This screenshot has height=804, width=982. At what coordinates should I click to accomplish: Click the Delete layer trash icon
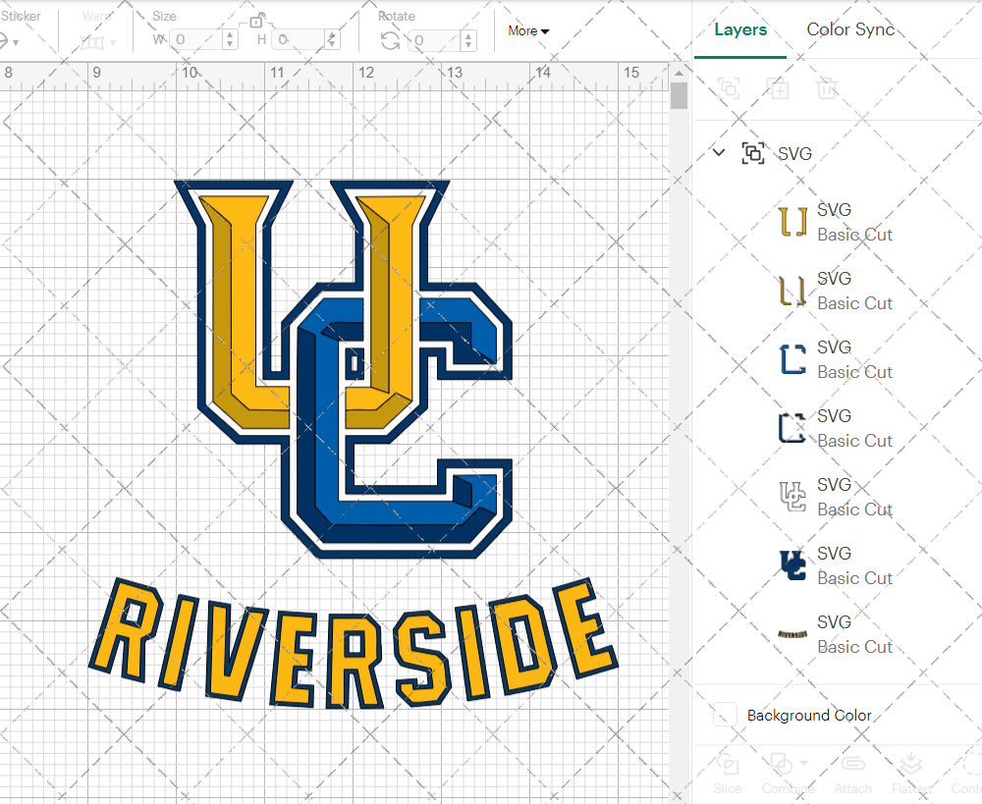828,89
